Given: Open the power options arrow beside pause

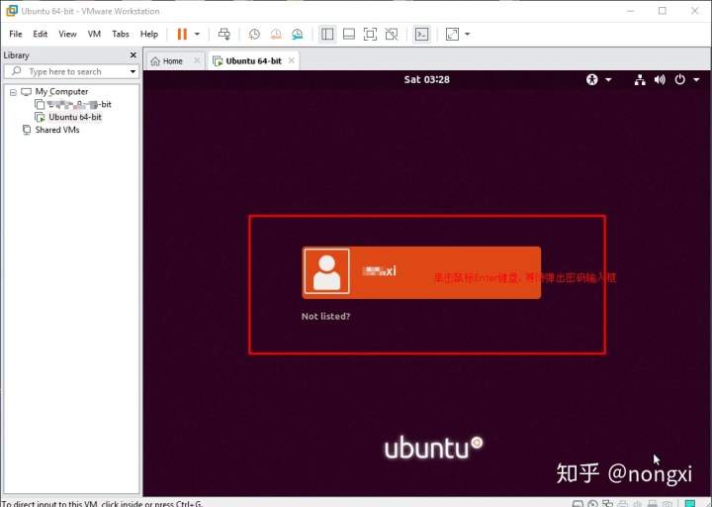Looking at the screenshot, I should pos(197,34).
